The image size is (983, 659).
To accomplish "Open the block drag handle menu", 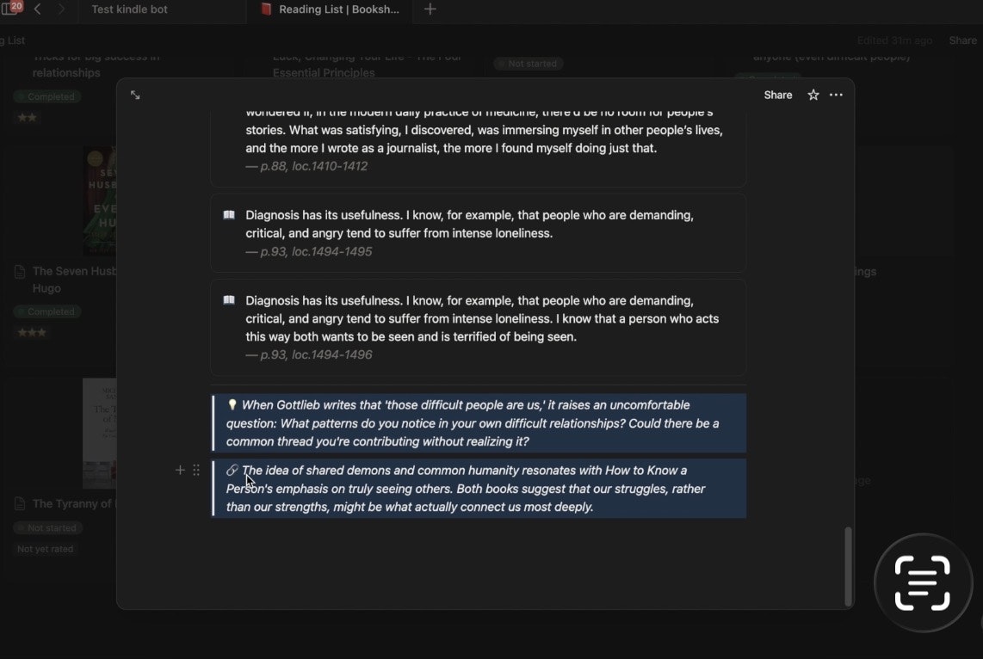I will click(196, 471).
